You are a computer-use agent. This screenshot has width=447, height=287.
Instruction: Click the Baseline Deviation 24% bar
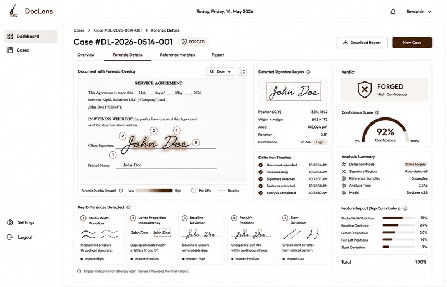click(x=399, y=225)
